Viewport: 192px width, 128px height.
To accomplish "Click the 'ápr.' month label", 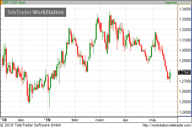I will [x=126, y=120].
